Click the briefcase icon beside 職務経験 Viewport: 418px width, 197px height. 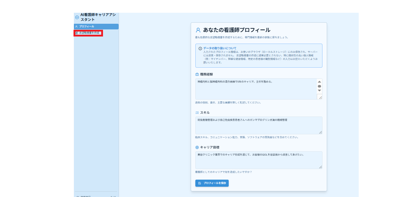[197, 74]
